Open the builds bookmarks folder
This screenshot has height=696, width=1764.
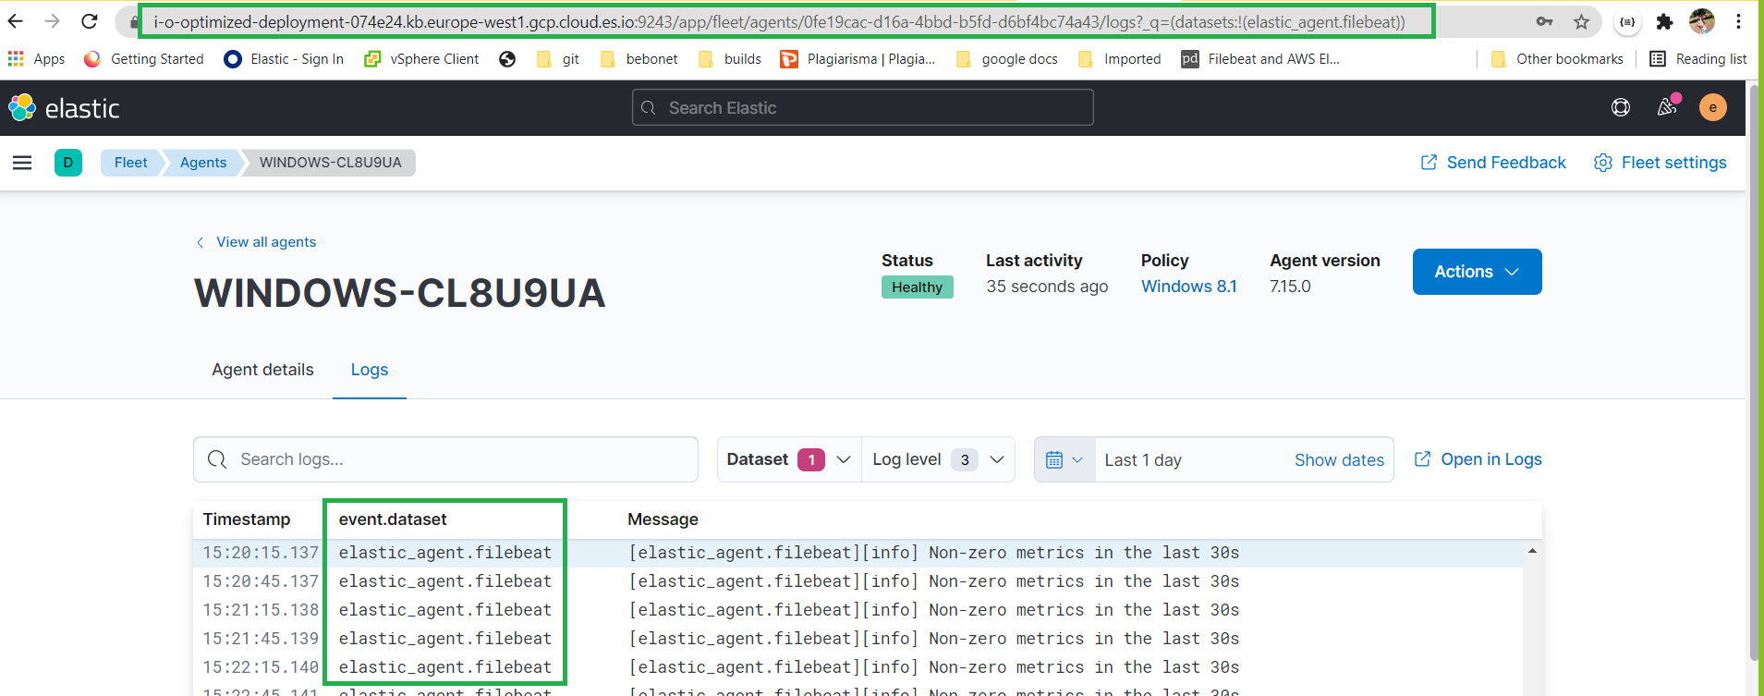pos(730,59)
